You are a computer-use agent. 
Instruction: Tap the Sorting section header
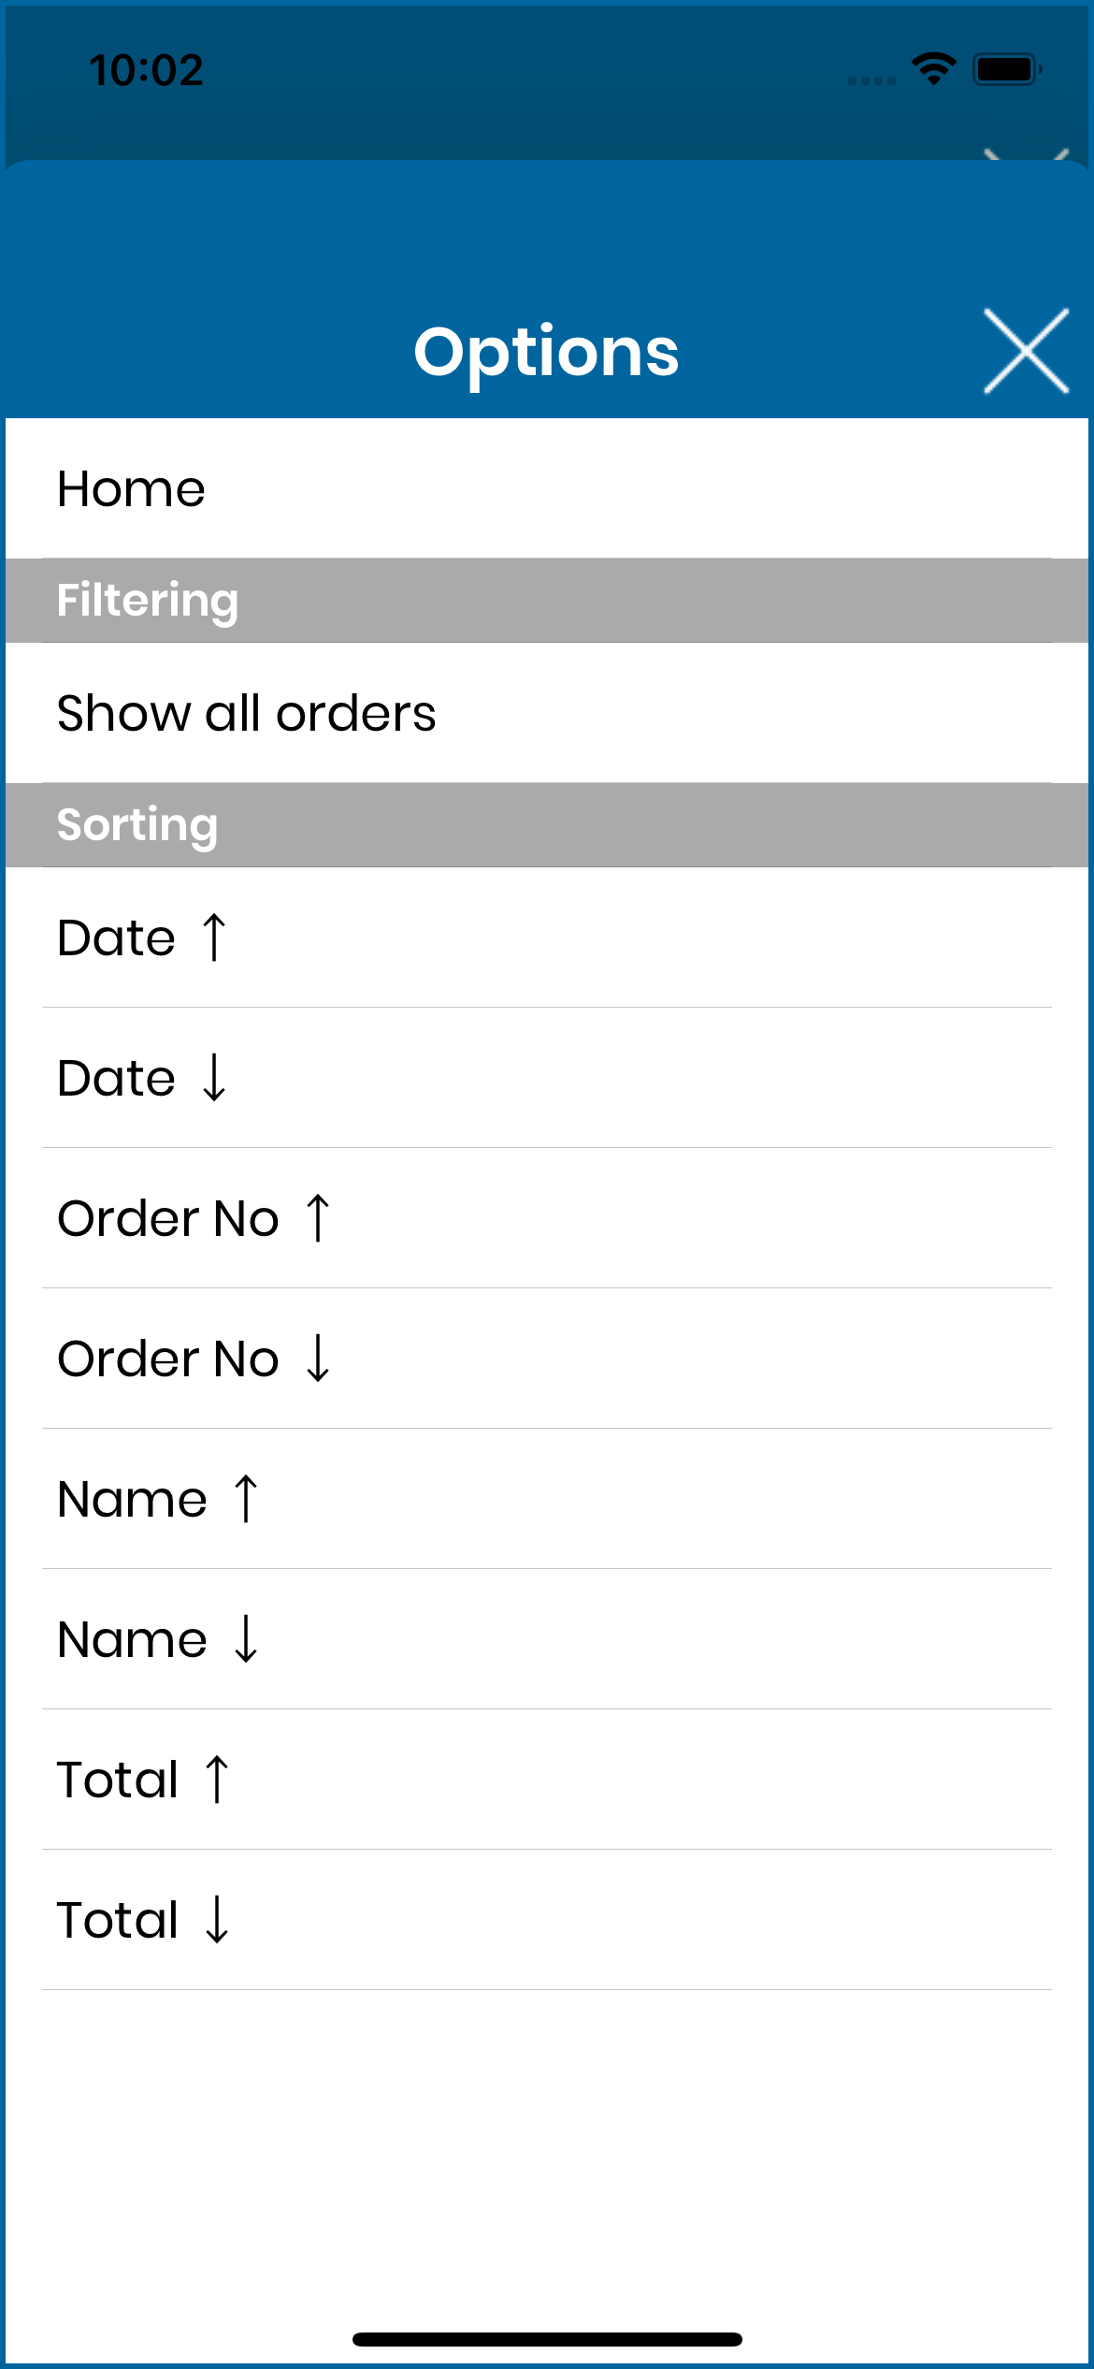(x=547, y=825)
